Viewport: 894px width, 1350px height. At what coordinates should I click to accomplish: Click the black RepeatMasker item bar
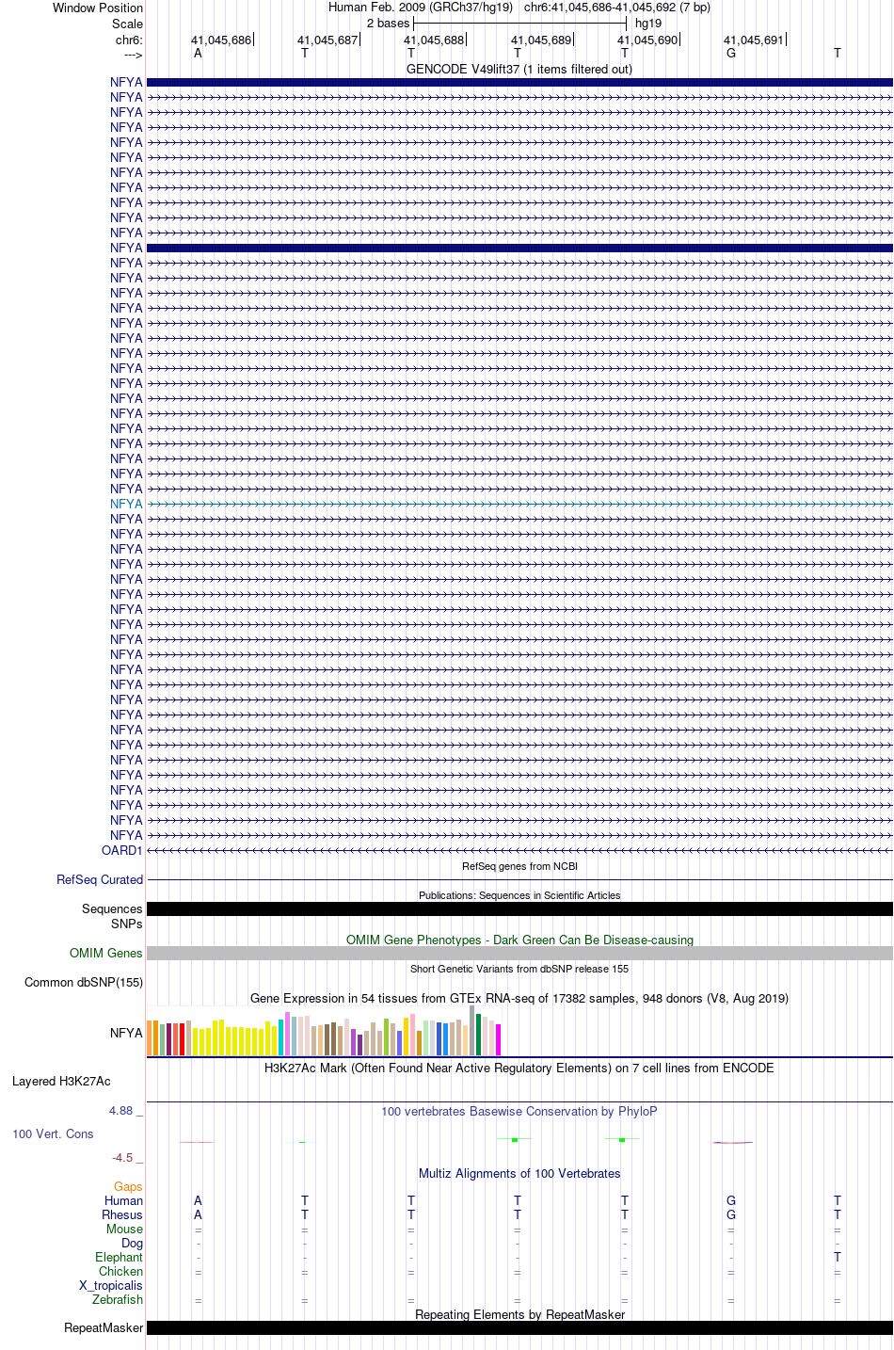(519, 1327)
